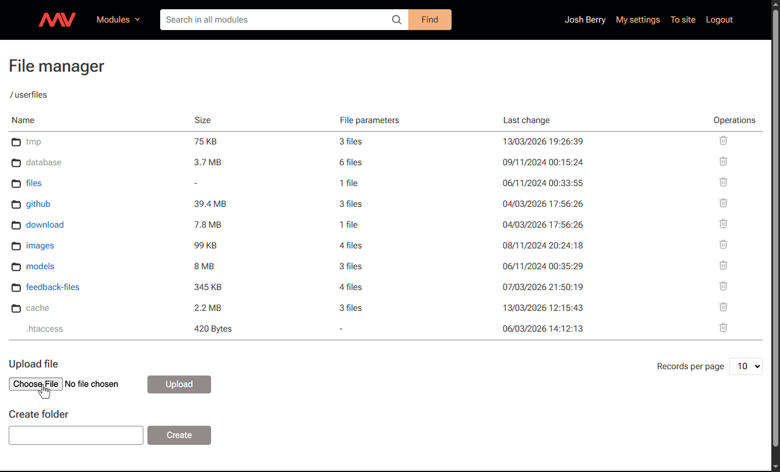Click folder icon next to models
The height and width of the screenshot is (472, 780).
pyautogui.click(x=16, y=267)
